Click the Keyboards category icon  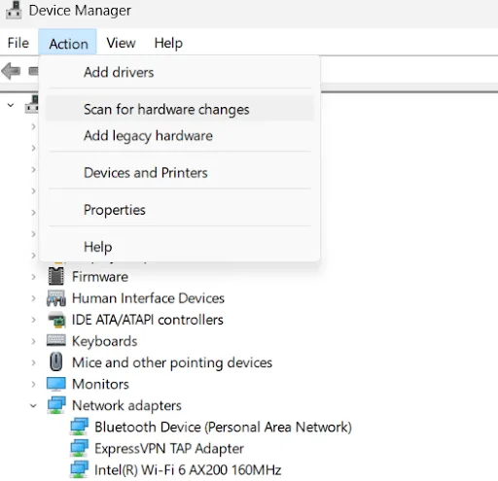(x=56, y=340)
